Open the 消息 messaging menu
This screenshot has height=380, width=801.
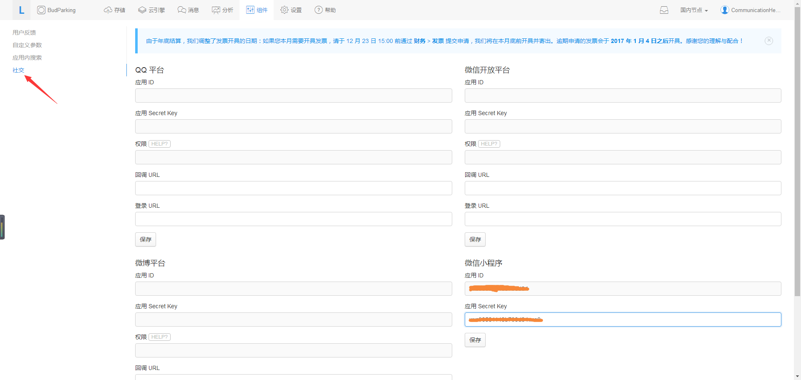point(188,10)
